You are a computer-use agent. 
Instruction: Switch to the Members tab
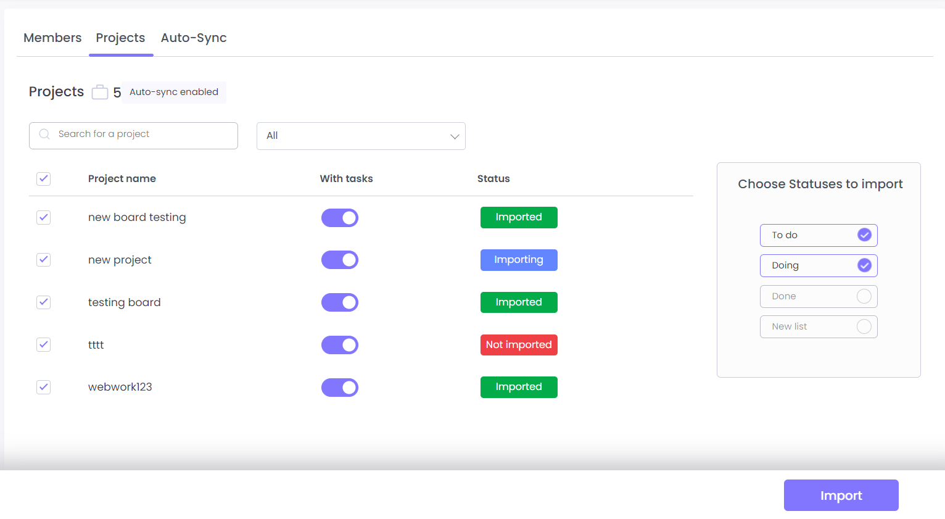[52, 38]
